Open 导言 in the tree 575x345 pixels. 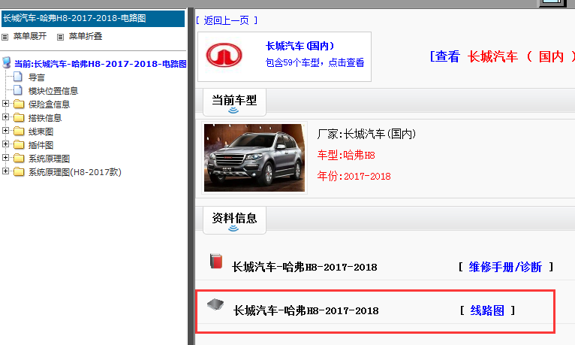pos(37,78)
